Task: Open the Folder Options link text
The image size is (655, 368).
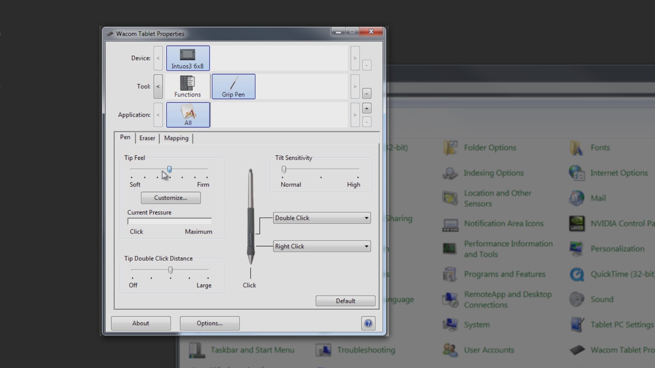Action: click(490, 148)
